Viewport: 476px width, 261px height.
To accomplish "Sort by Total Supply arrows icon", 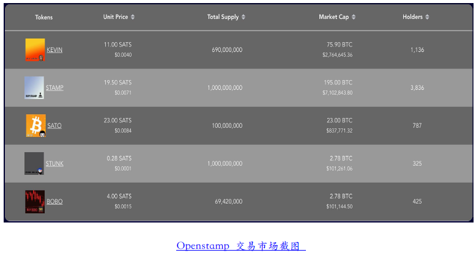I will pyautogui.click(x=244, y=17).
